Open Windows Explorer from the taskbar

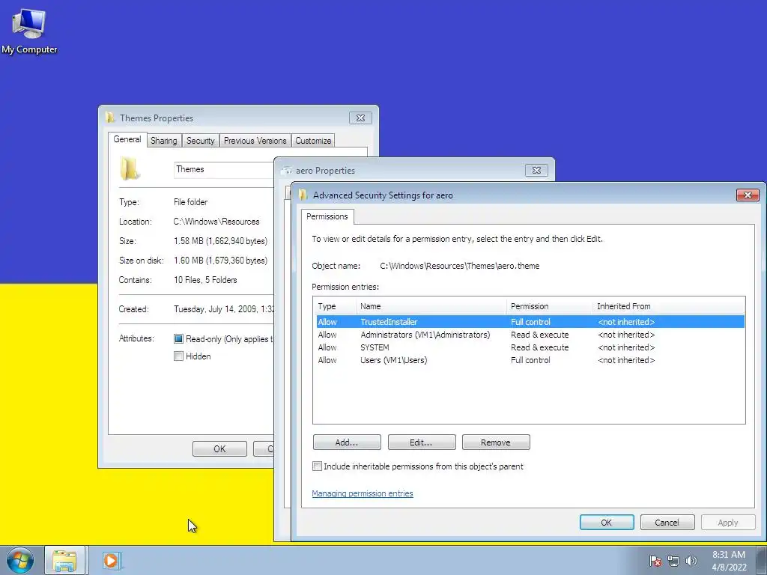(64, 560)
